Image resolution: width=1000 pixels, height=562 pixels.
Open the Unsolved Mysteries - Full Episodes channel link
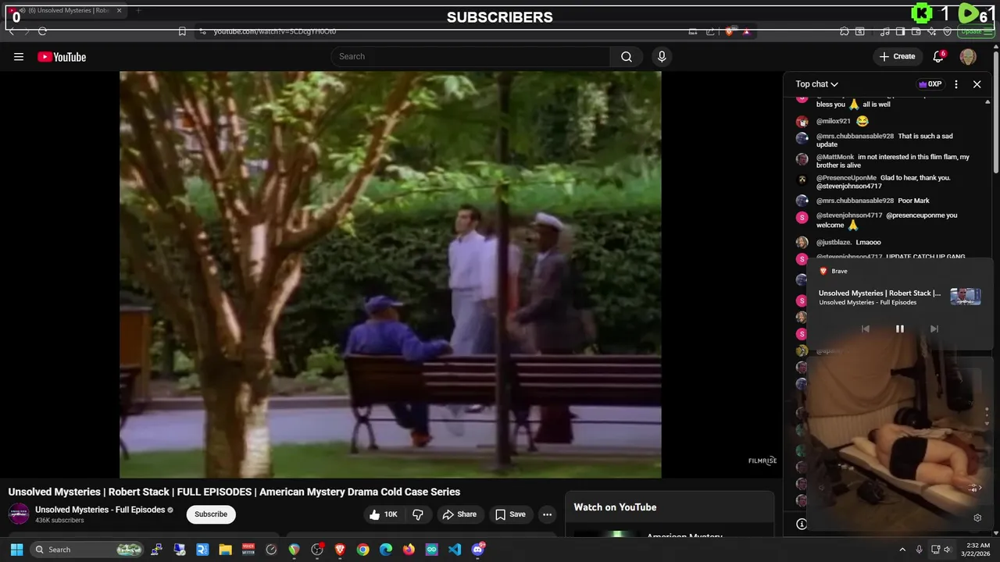point(100,510)
